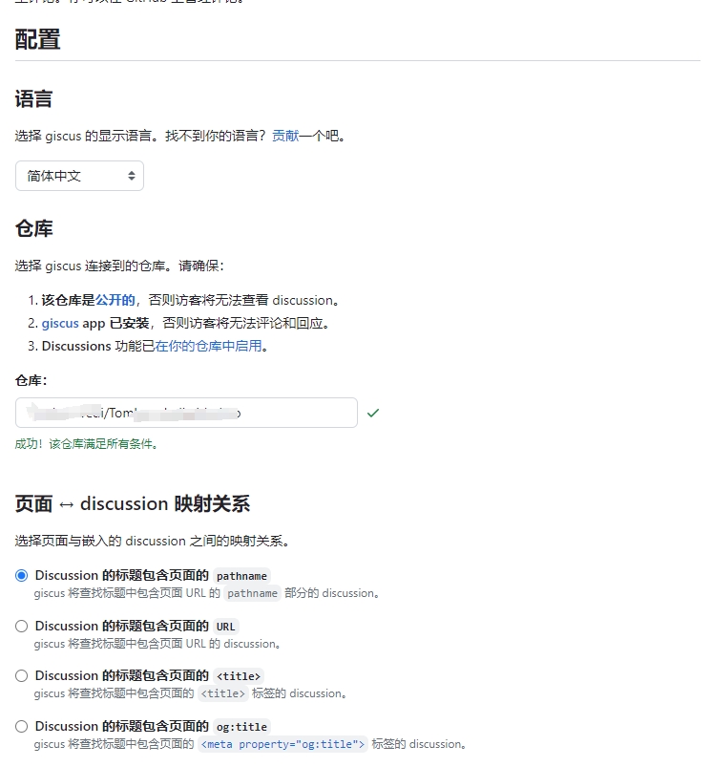
Task: Open the 在你的仓库中启用 link
Action: (x=209, y=347)
